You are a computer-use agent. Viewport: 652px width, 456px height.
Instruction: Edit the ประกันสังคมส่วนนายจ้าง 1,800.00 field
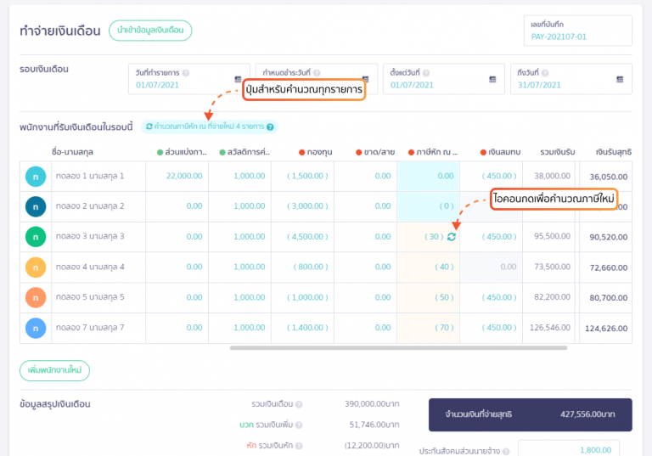pyautogui.click(x=568, y=449)
